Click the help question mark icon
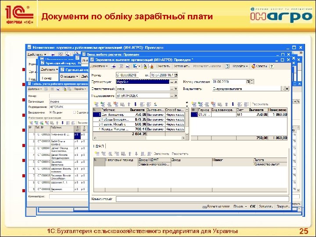Screen dimensions: 316x237 tap(272, 66)
